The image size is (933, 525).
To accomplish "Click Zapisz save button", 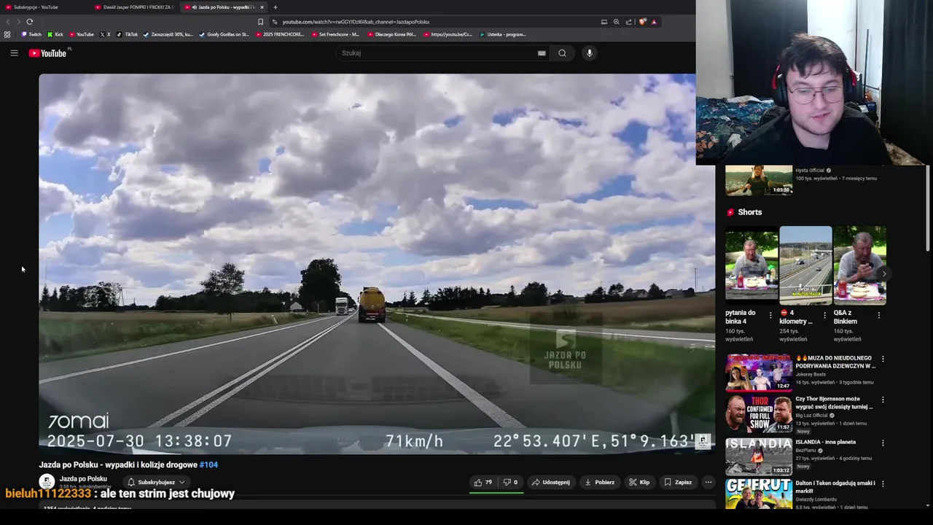I will tap(678, 482).
